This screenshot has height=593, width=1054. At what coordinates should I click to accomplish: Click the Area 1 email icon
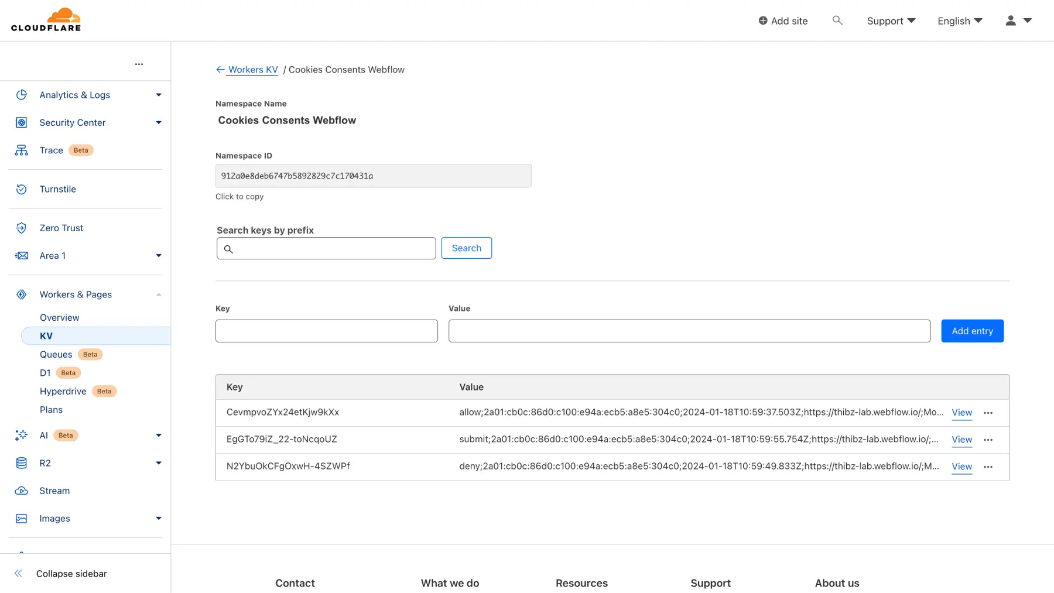point(22,256)
